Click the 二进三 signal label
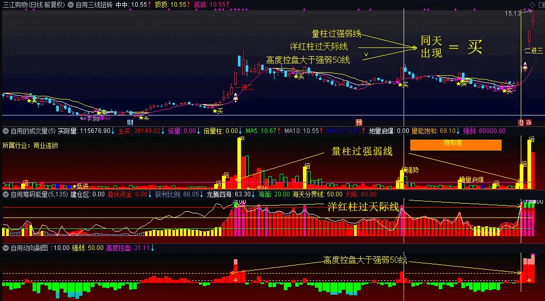The image size is (545, 301). [534, 51]
